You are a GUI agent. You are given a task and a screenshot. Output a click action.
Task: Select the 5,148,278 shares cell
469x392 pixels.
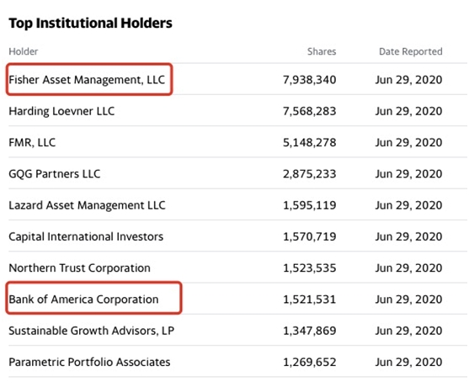coord(310,142)
